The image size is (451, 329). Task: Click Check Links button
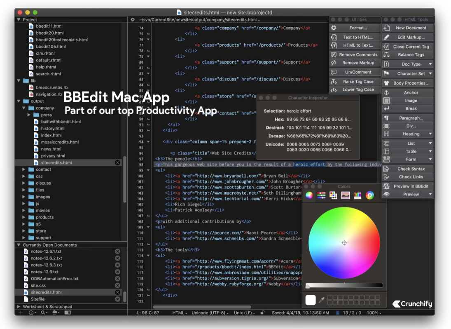[x=408, y=177]
